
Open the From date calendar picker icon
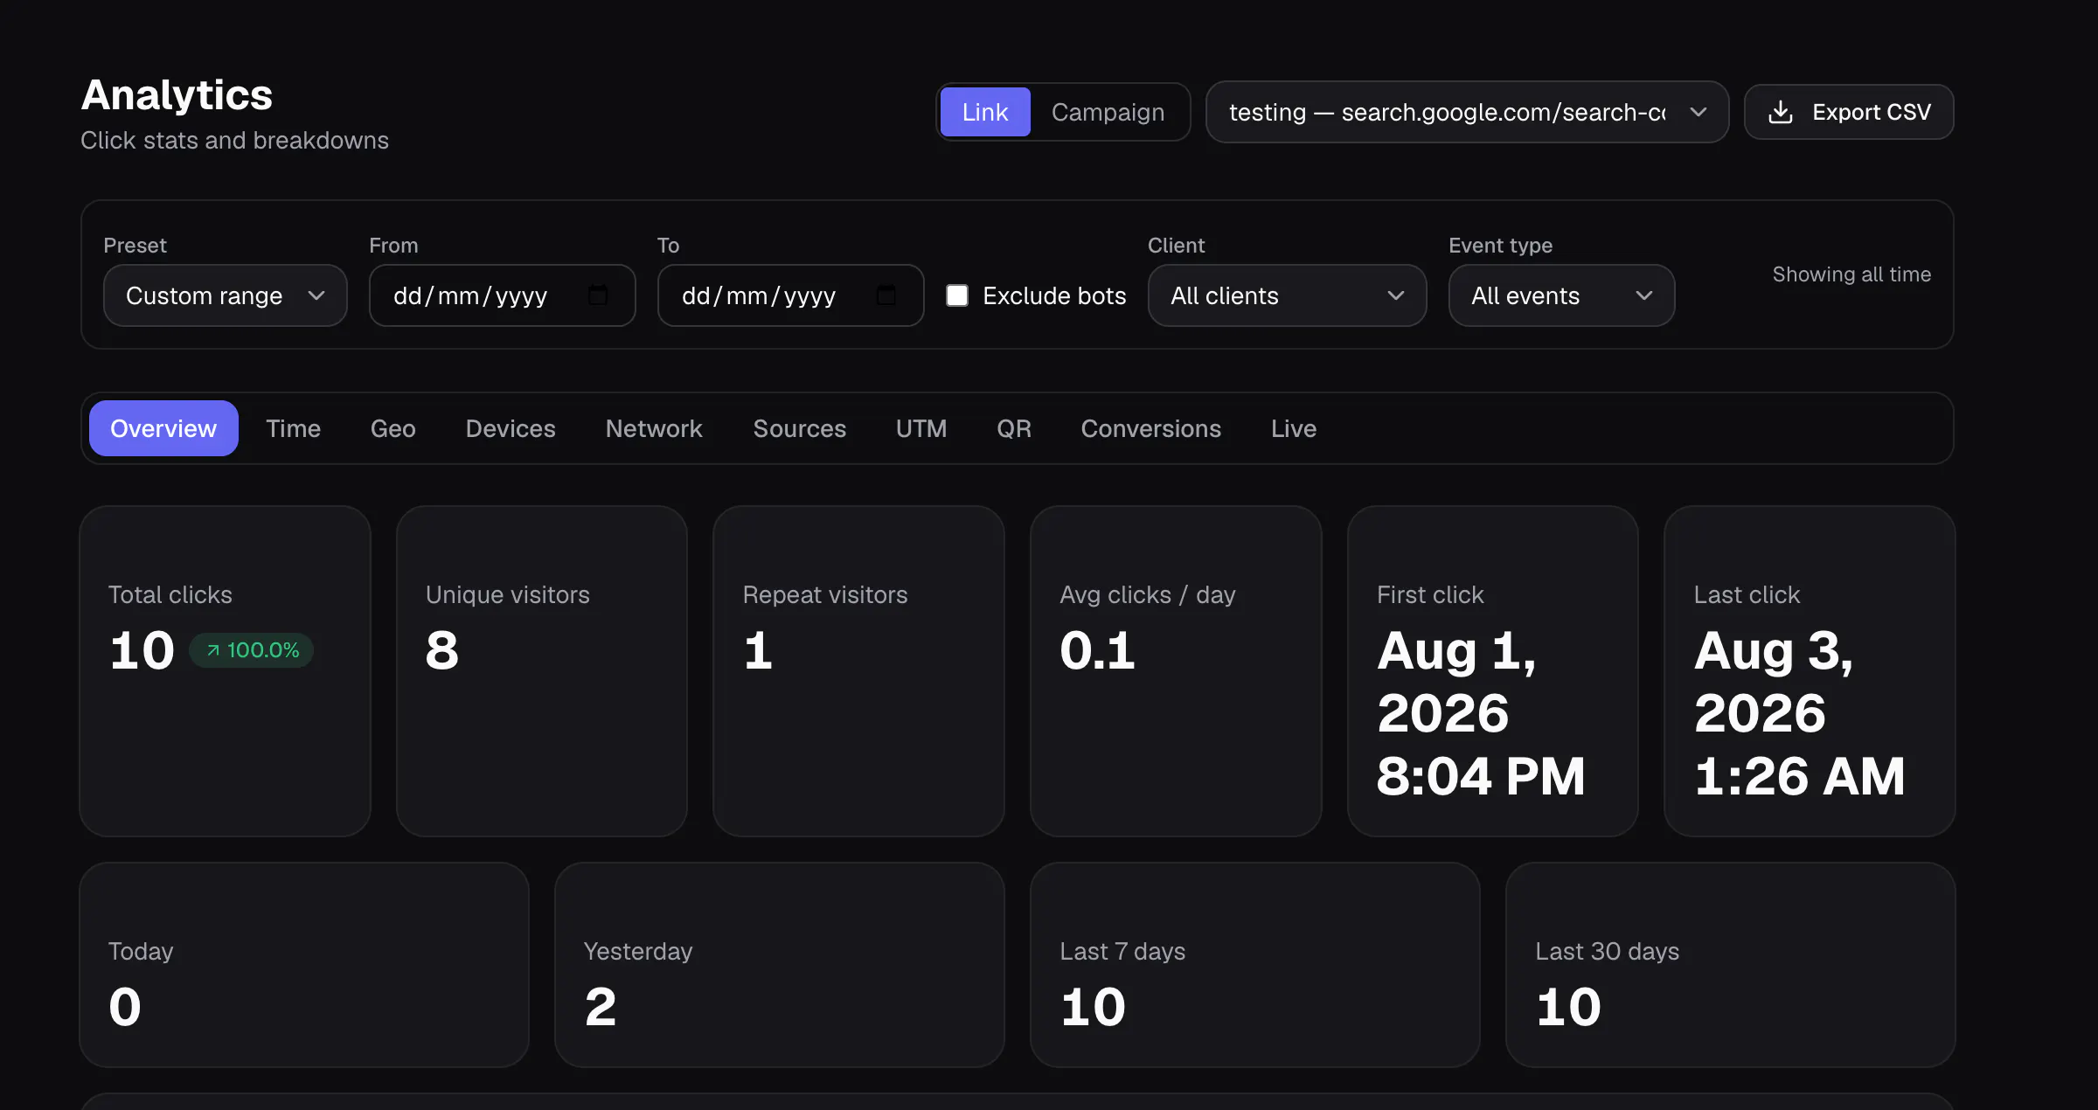[x=598, y=295]
